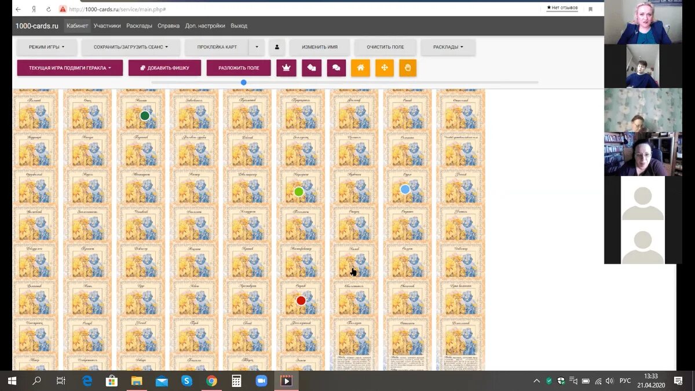
Task: Open the media player taskbar icon
Action: 286,381
